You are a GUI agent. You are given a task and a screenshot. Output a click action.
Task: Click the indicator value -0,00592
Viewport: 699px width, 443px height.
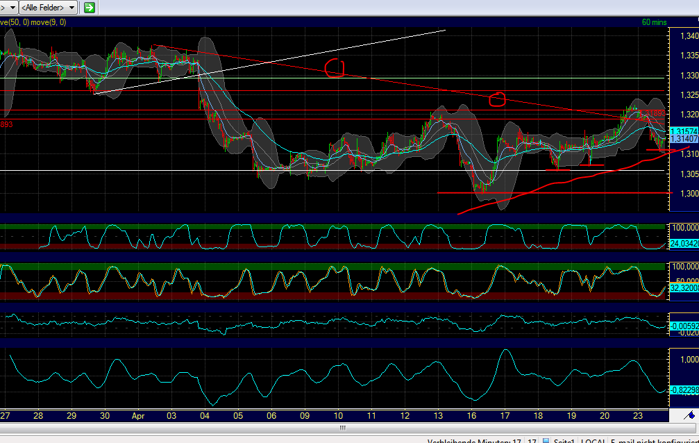[684, 326]
